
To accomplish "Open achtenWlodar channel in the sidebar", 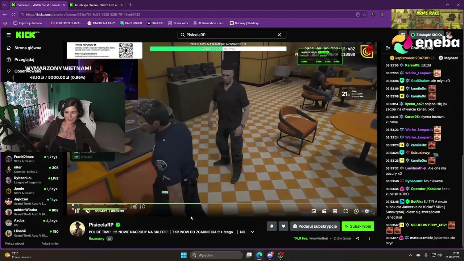I will pos(32,212).
